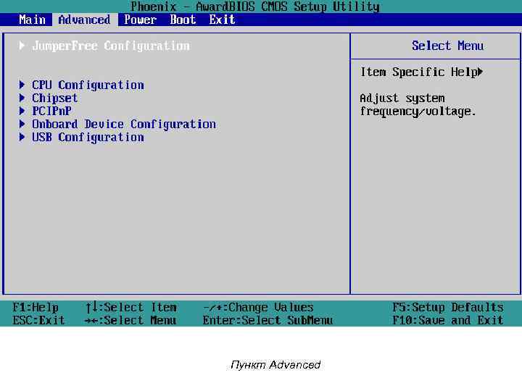The width and height of the screenshot is (522, 391).
Task: Go to the Boot tab
Action: pyautogui.click(x=183, y=20)
